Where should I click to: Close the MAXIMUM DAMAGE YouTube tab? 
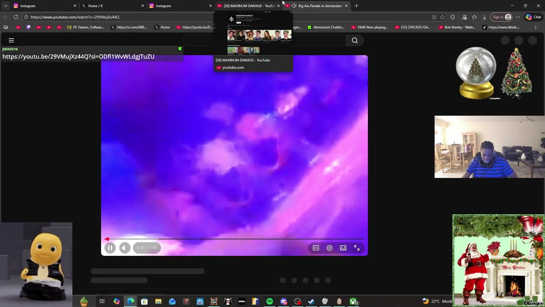(278, 6)
